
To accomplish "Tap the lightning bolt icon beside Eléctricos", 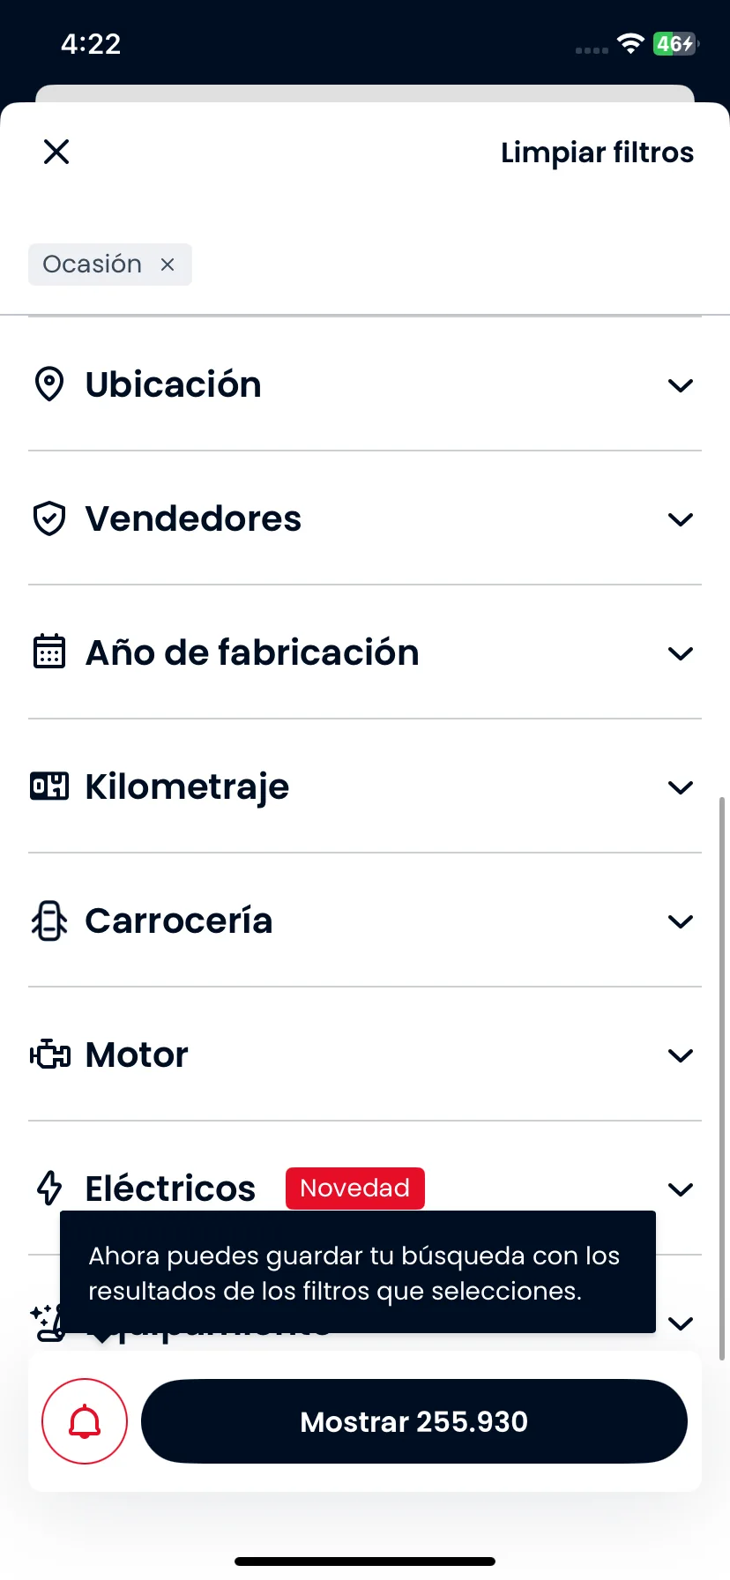I will 49,1188.
